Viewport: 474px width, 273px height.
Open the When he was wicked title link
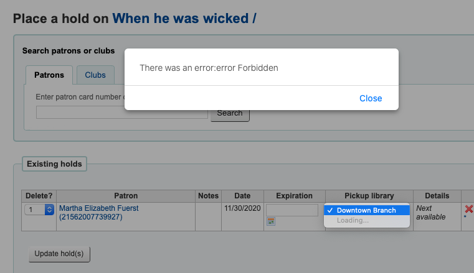[184, 18]
